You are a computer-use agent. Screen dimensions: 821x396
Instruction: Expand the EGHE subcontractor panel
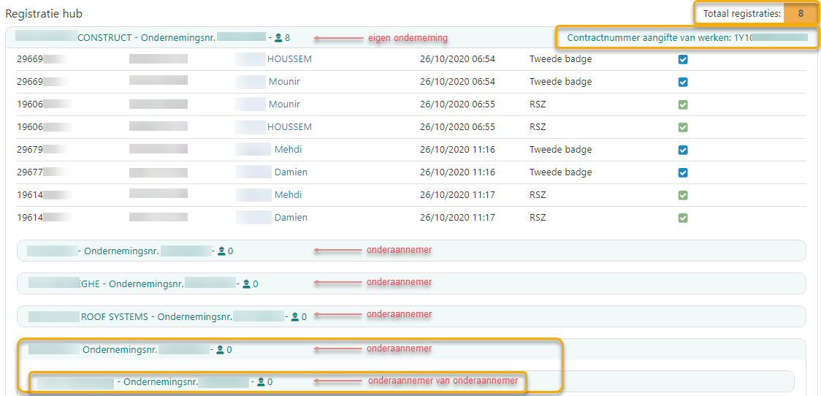click(511, 283)
